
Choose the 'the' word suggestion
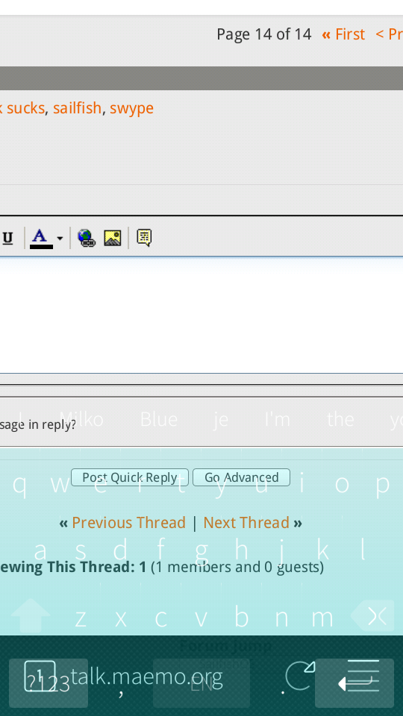pos(340,419)
